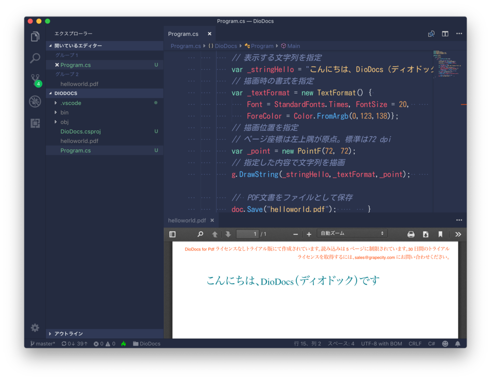This screenshot has height=380, width=491.
Task: Open notifications bell in status bar
Action: 457,344
